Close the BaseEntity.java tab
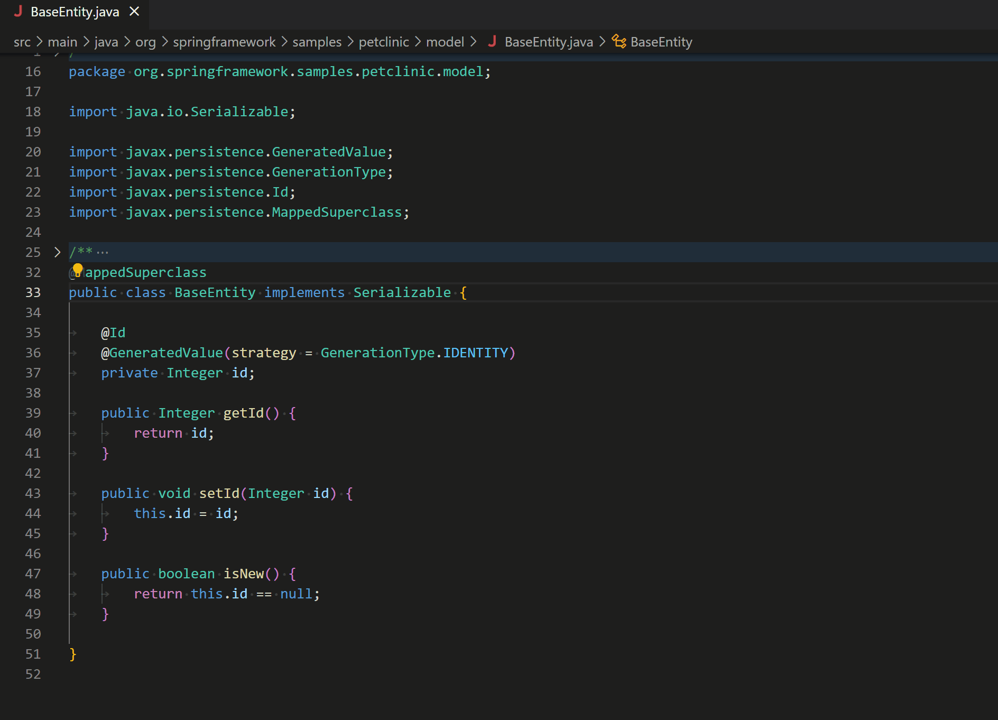The width and height of the screenshot is (998, 720). pyautogui.click(x=134, y=11)
